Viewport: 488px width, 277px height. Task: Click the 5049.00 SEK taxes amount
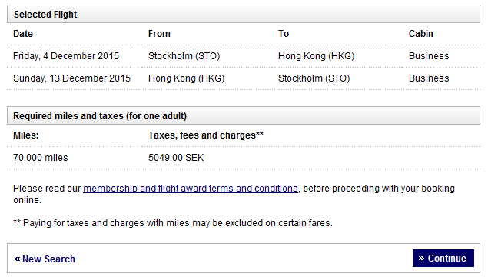176,158
